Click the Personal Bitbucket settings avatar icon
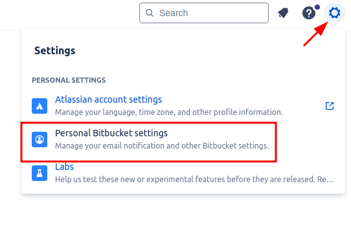Viewport: 351px width, 250px height. pyautogui.click(x=40, y=140)
